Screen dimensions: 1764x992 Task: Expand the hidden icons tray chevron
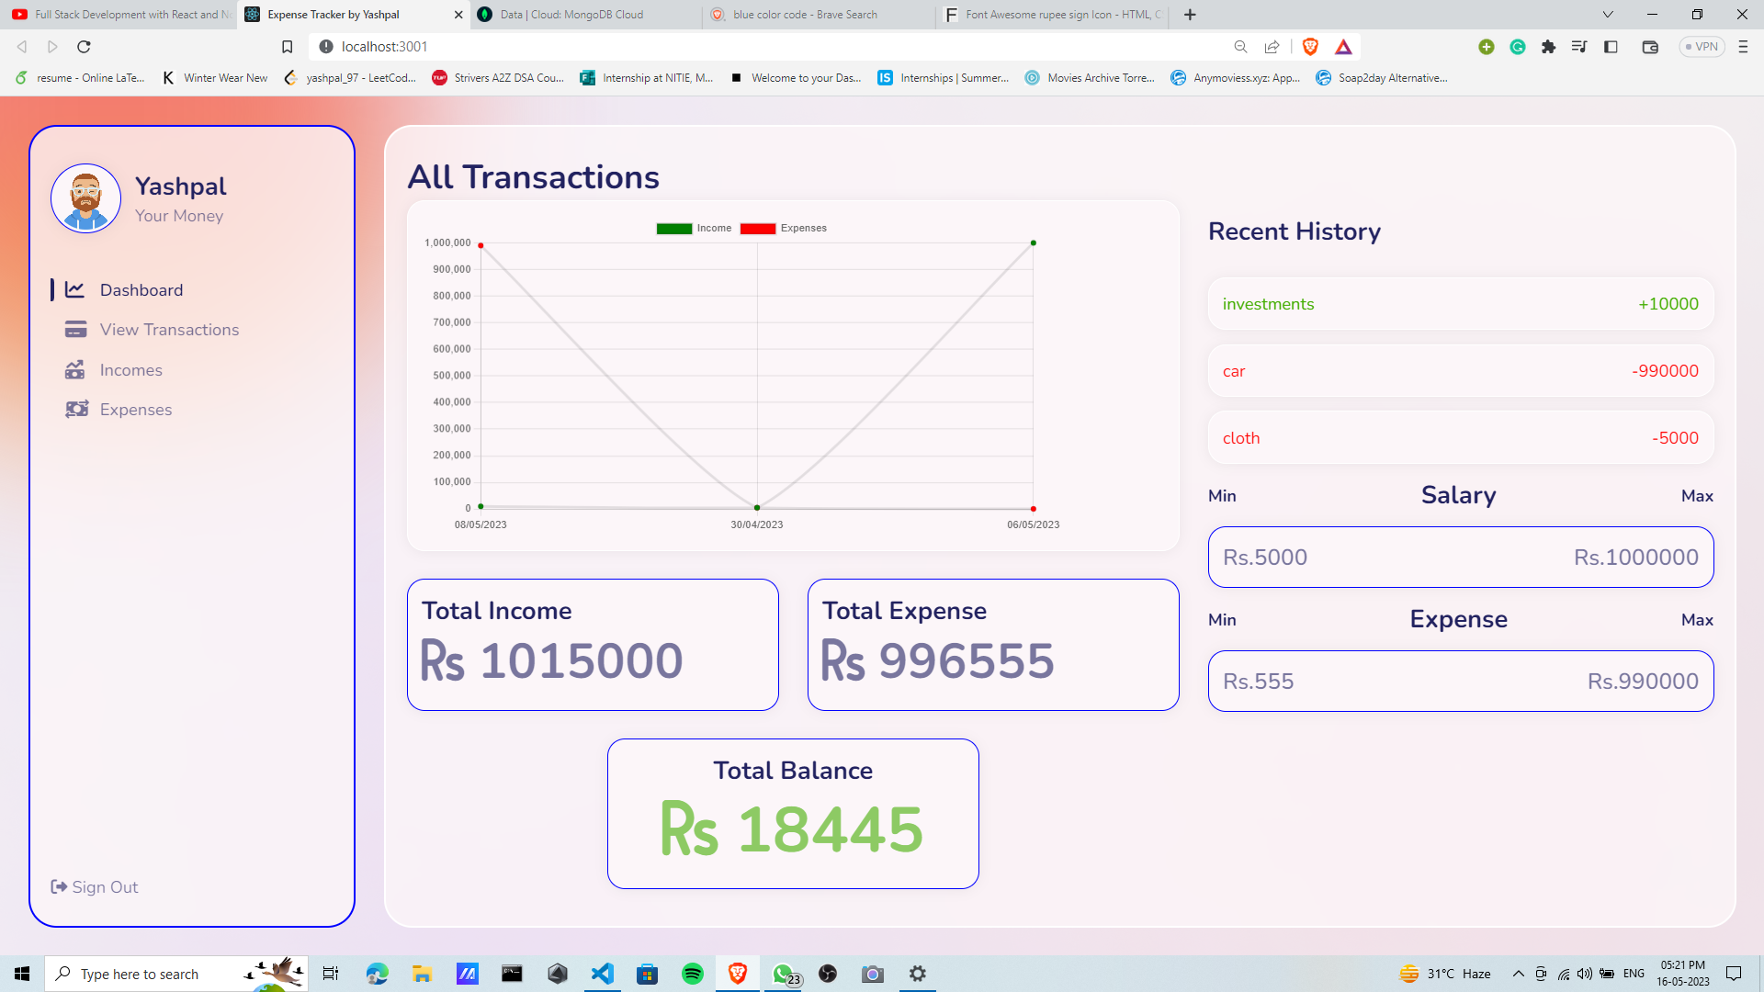(1517, 974)
